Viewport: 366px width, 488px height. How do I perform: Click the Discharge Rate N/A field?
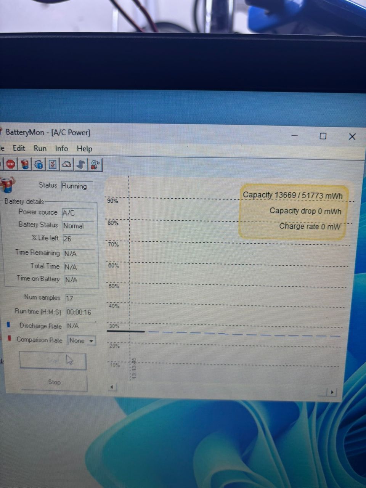coord(81,326)
